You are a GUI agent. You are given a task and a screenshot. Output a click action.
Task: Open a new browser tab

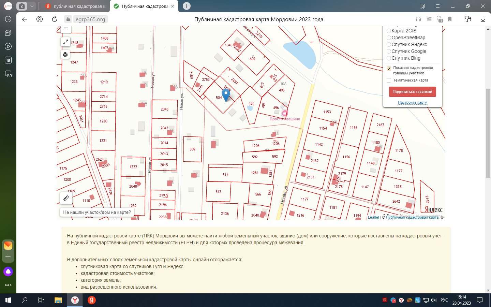pos(187,6)
